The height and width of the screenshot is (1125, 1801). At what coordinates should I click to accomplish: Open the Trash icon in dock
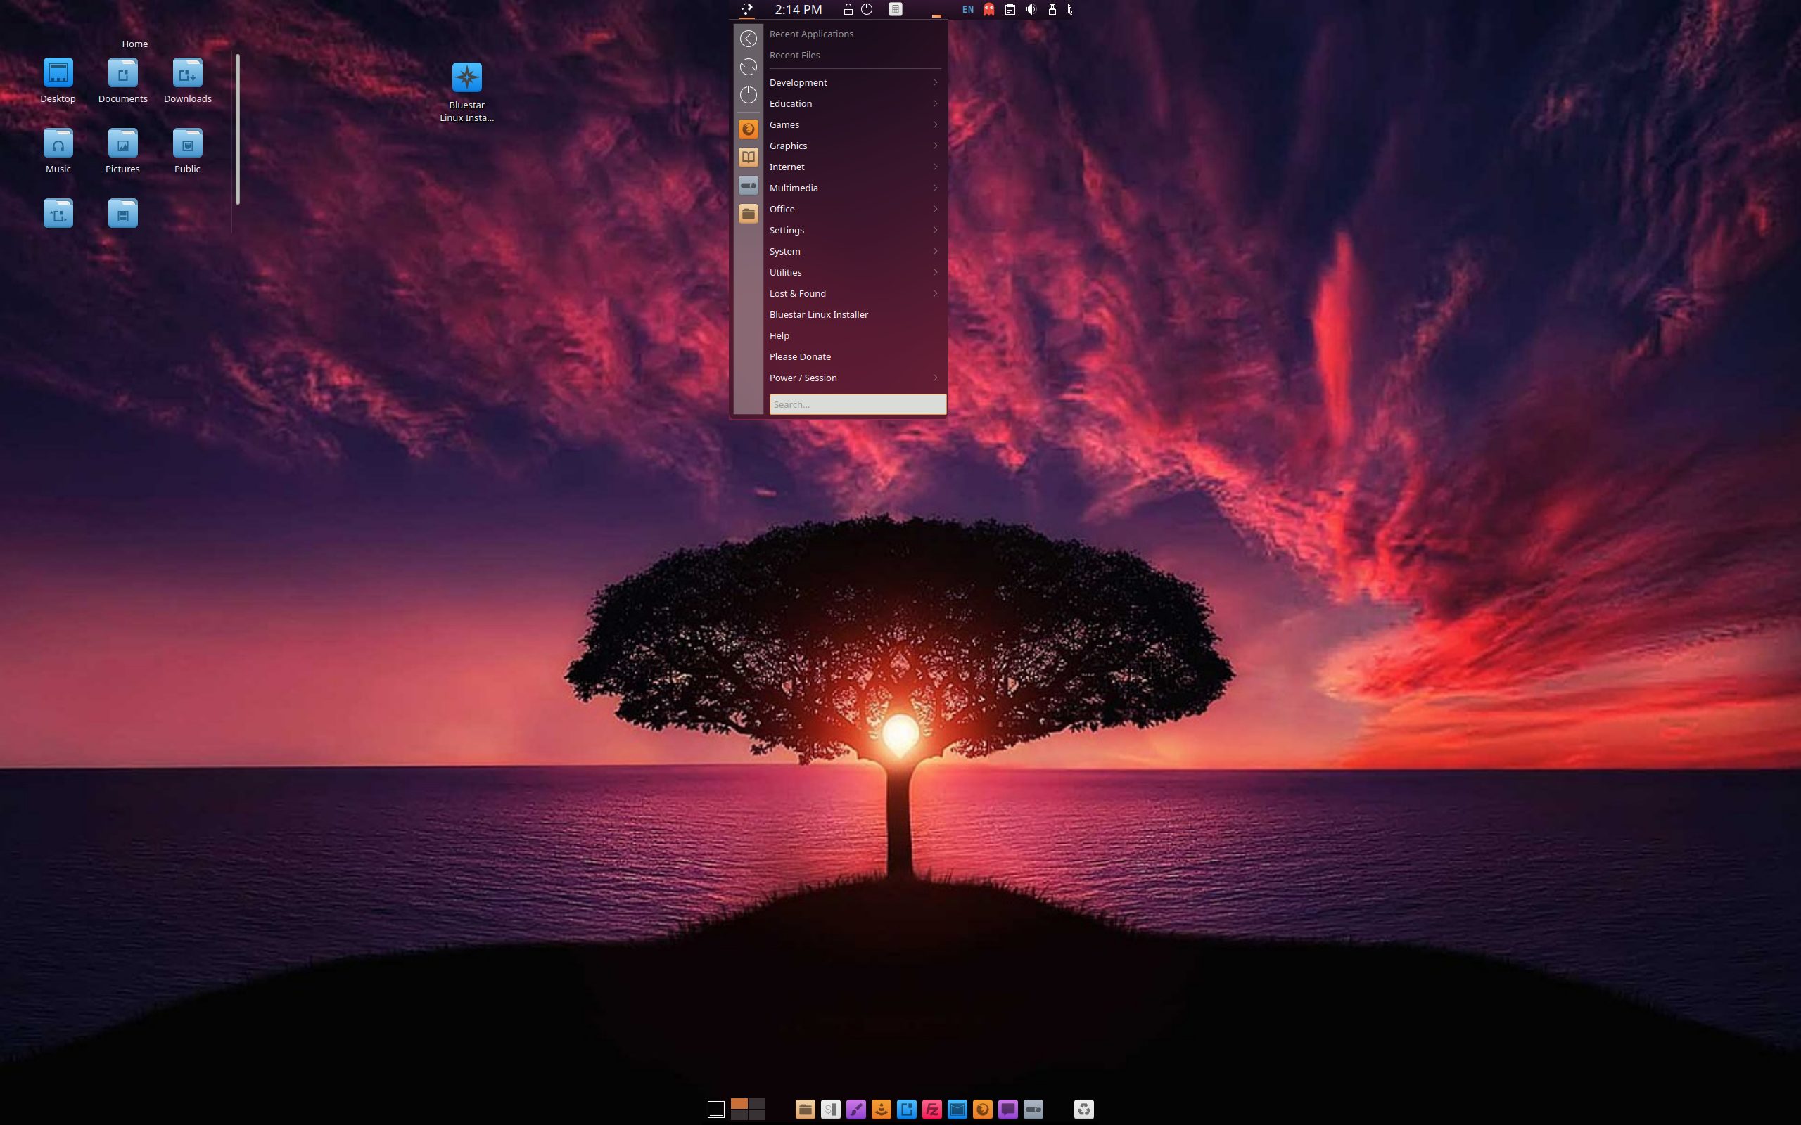(1083, 1110)
